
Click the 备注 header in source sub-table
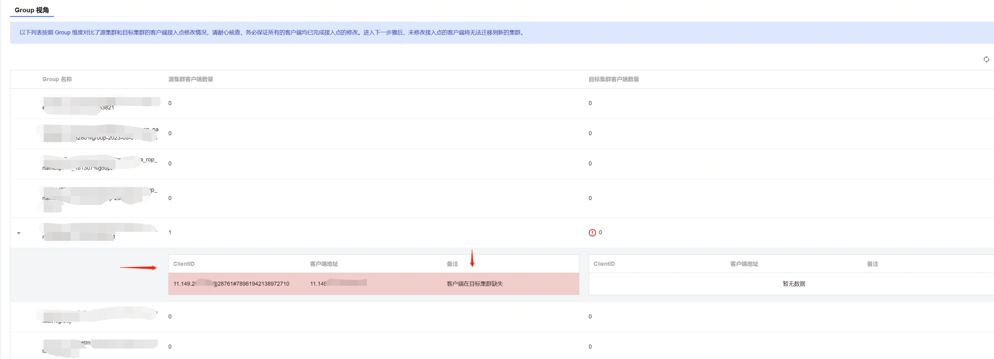tap(452, 264)
